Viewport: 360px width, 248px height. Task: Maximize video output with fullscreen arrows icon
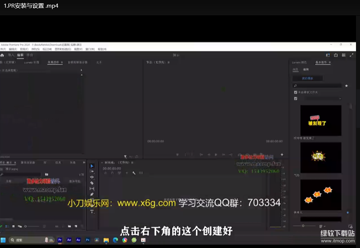pos(352,55)
